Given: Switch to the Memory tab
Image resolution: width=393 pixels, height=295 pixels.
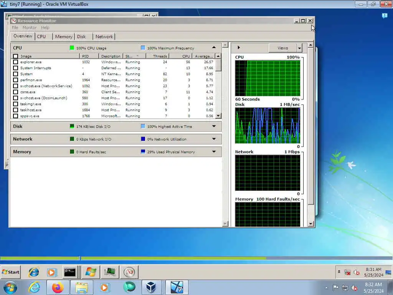Looking at the screenshot, I should (64, 36).
